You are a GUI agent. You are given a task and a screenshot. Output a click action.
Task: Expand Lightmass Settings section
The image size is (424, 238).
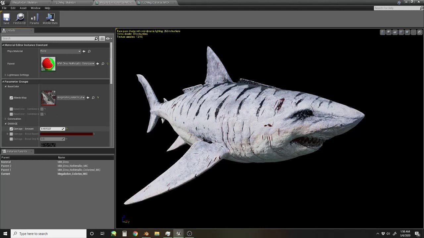[x=5, y=75]
